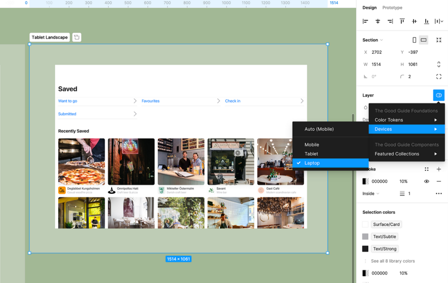
Task: Open stroke styles four-dot icon
Action: tap(426, 169)
